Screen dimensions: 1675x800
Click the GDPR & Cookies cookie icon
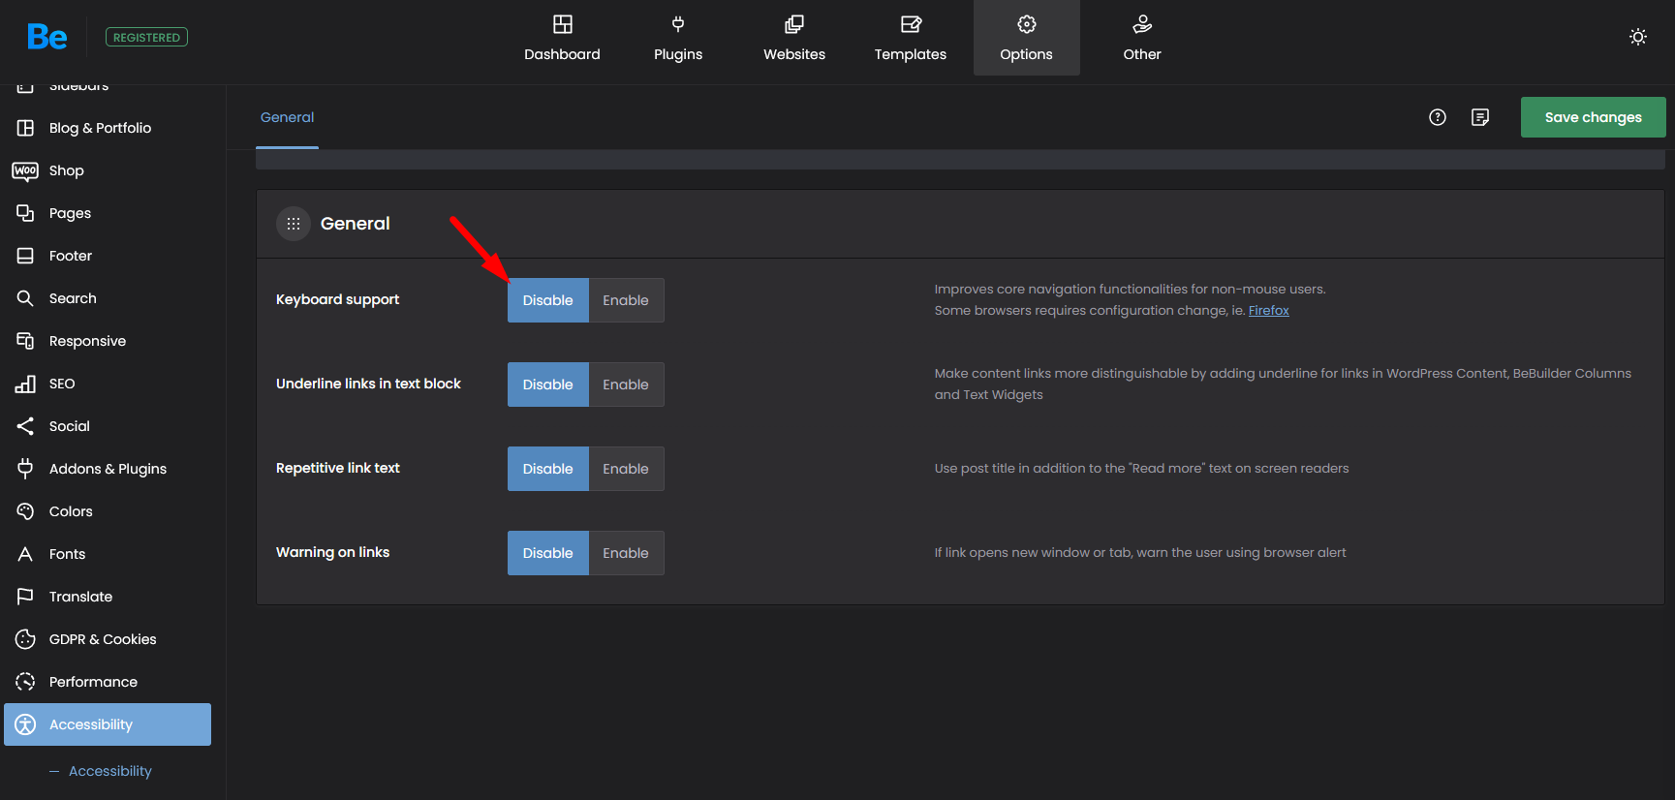point(25,639)
